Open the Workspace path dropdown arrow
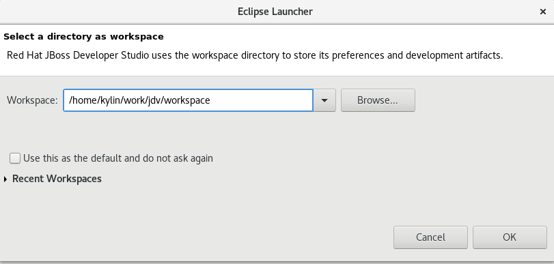The image size is (554, 264). tap(324, 100)
